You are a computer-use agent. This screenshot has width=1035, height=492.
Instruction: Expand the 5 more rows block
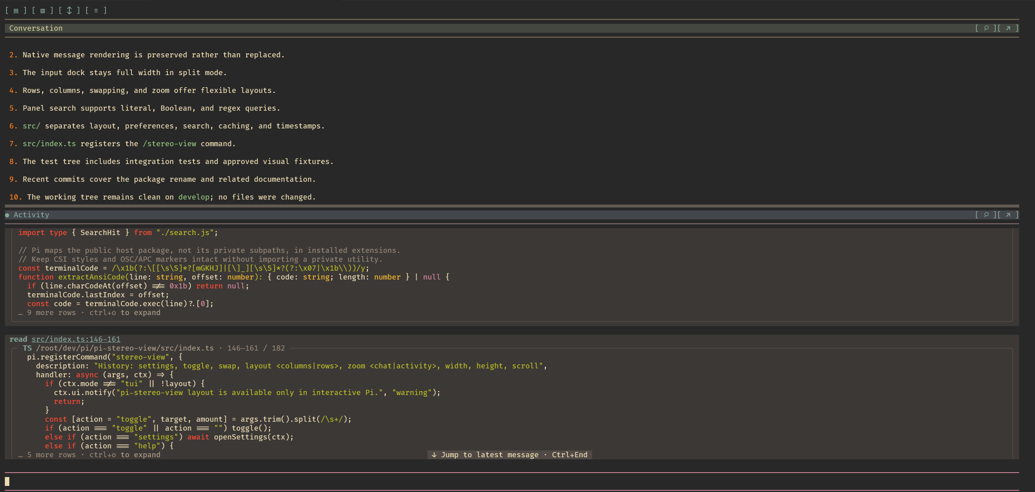coord(89,455)
